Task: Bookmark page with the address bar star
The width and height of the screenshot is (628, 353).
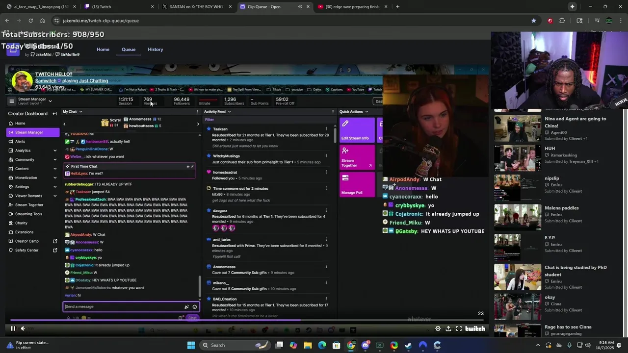Action: (533, 21)
